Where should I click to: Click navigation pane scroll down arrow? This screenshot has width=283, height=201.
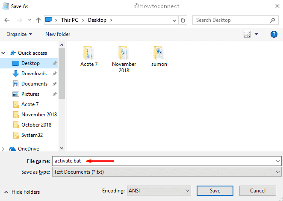(62, 148)
